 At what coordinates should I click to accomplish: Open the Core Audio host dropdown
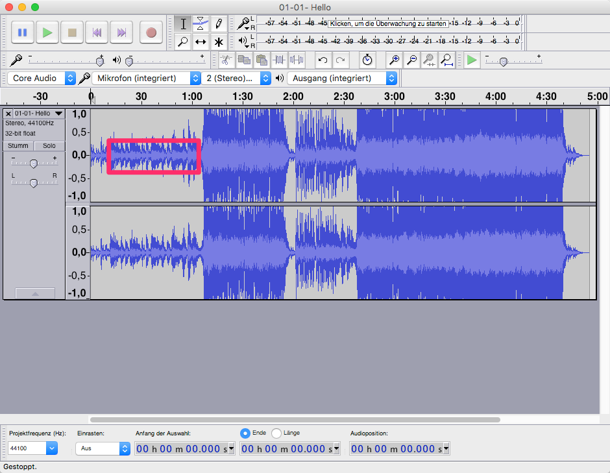(x=42, y=79)
